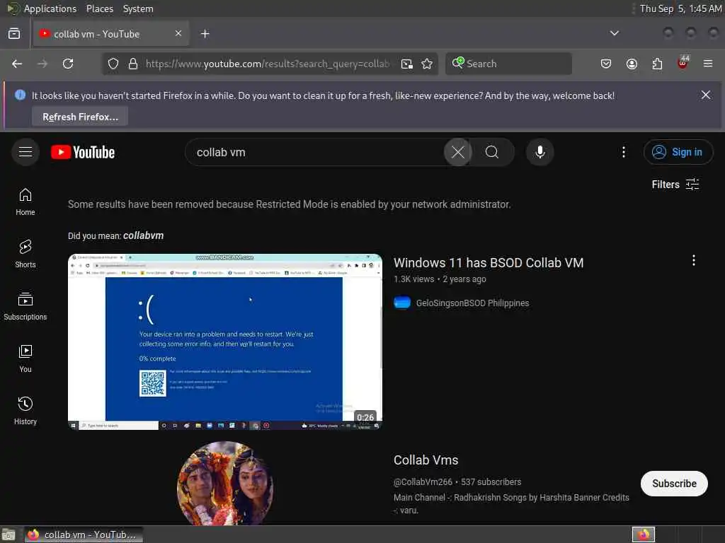View site information via the padlock icon
The image size is (725, 543).
click(x=133, y=64)
